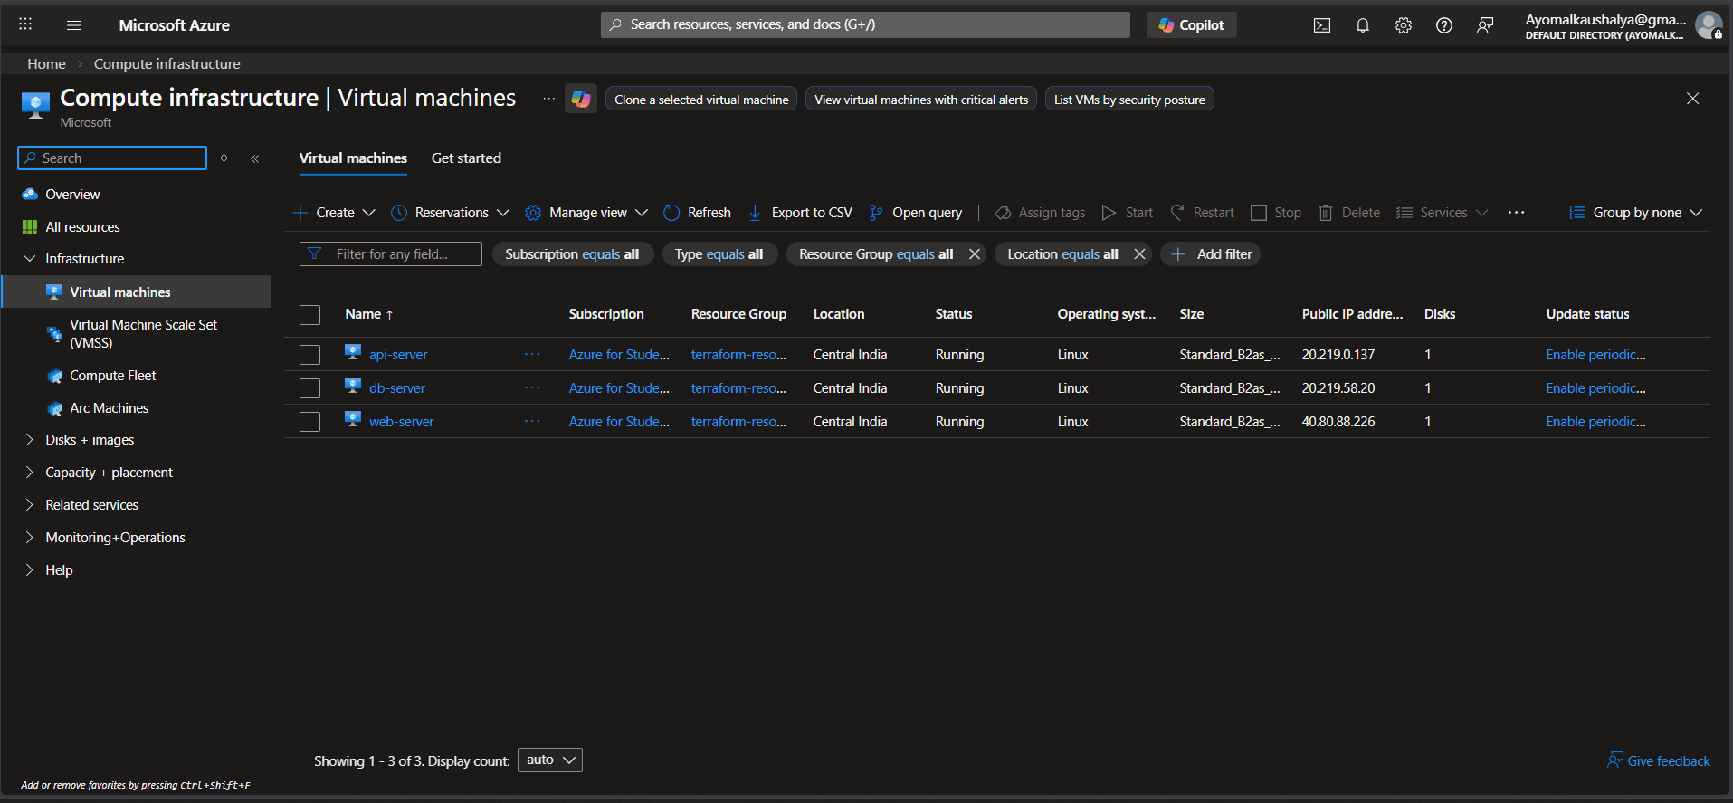Click the Stop toolbar button
The image size is (1733, 803).
tap(1276, 213)
